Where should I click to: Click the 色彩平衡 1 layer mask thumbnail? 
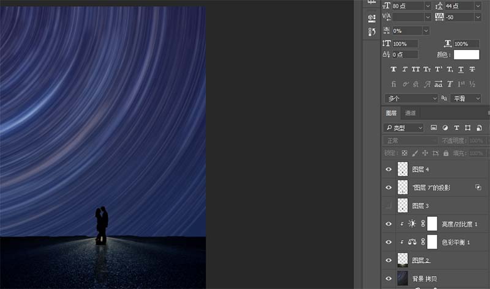coord(432,242)
